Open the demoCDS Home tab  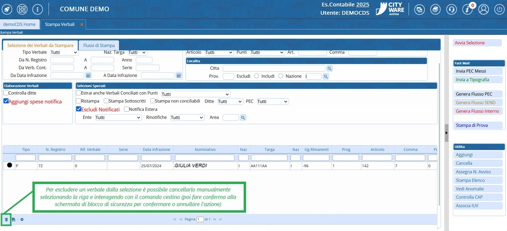pyautogui.click(x=19, y=24)
